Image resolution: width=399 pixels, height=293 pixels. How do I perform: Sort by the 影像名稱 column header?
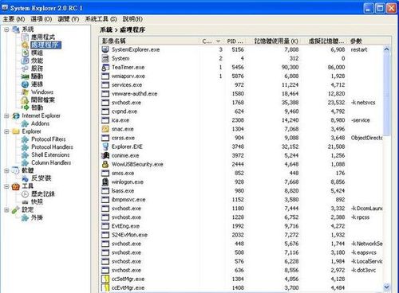(x=150, y=41)
